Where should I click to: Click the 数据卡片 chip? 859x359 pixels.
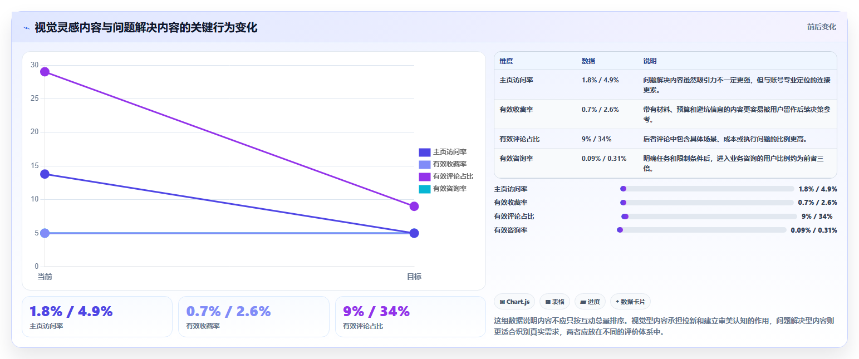click(630, 302)
